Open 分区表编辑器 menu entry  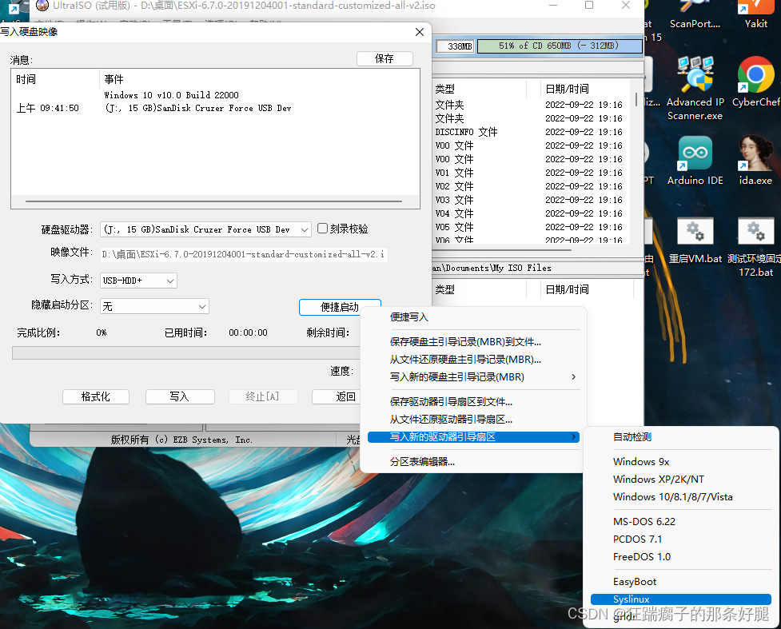pos(422,462)
